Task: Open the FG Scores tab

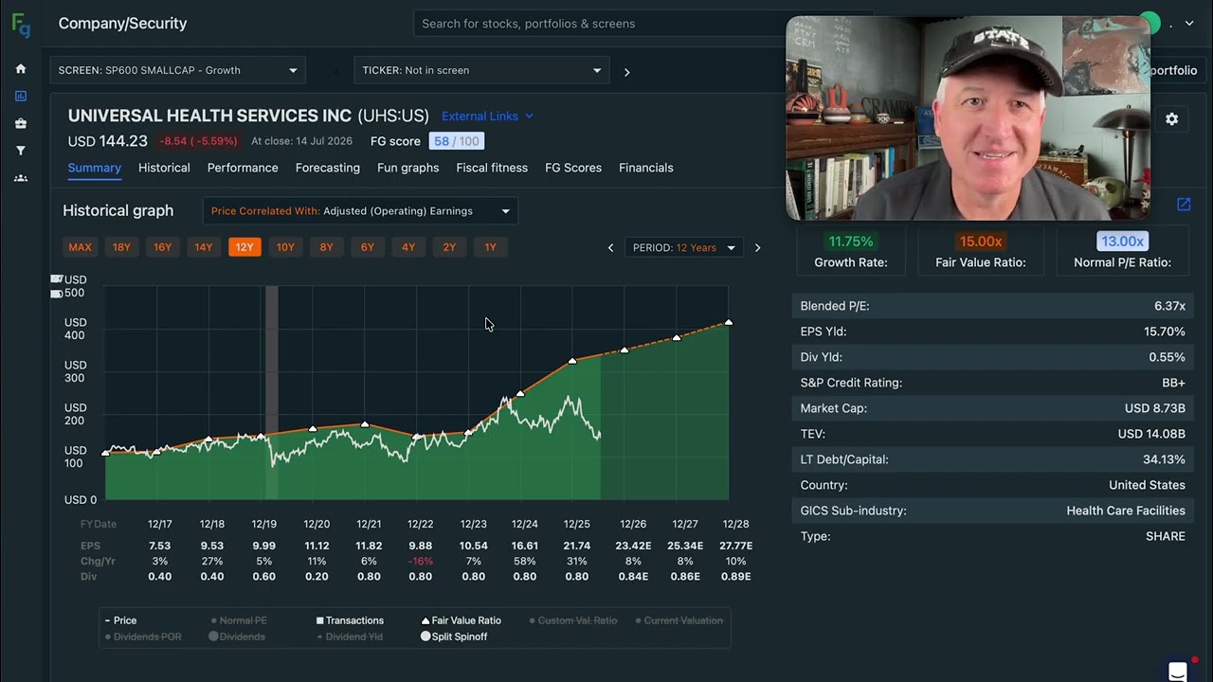Action: click(x=573, y=168)
